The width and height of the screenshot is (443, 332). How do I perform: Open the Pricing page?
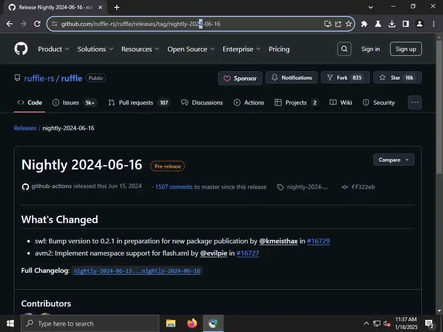279,49
